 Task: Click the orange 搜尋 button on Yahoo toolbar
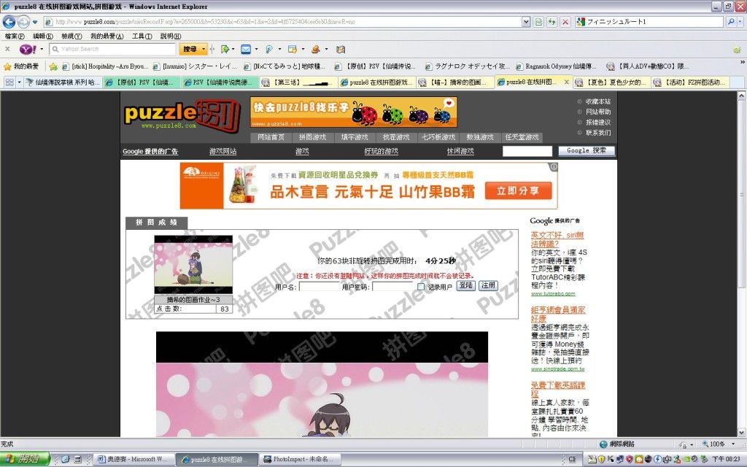click(x=190, y=49)
